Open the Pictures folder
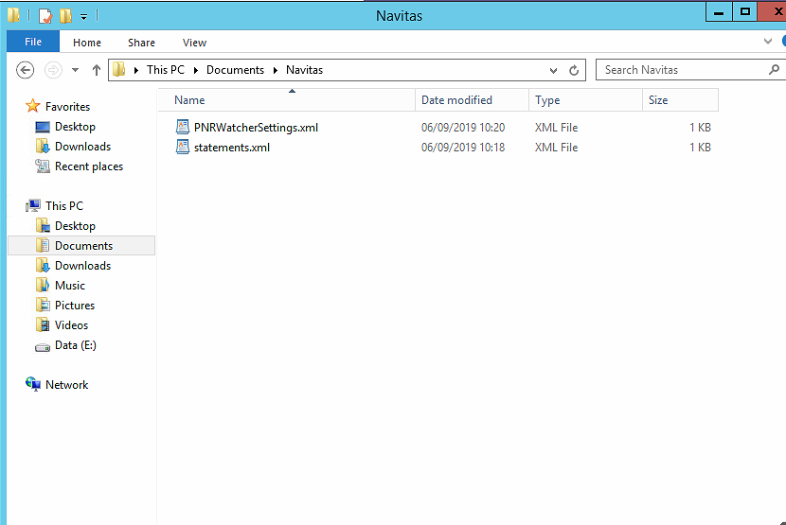 [75, 306]
